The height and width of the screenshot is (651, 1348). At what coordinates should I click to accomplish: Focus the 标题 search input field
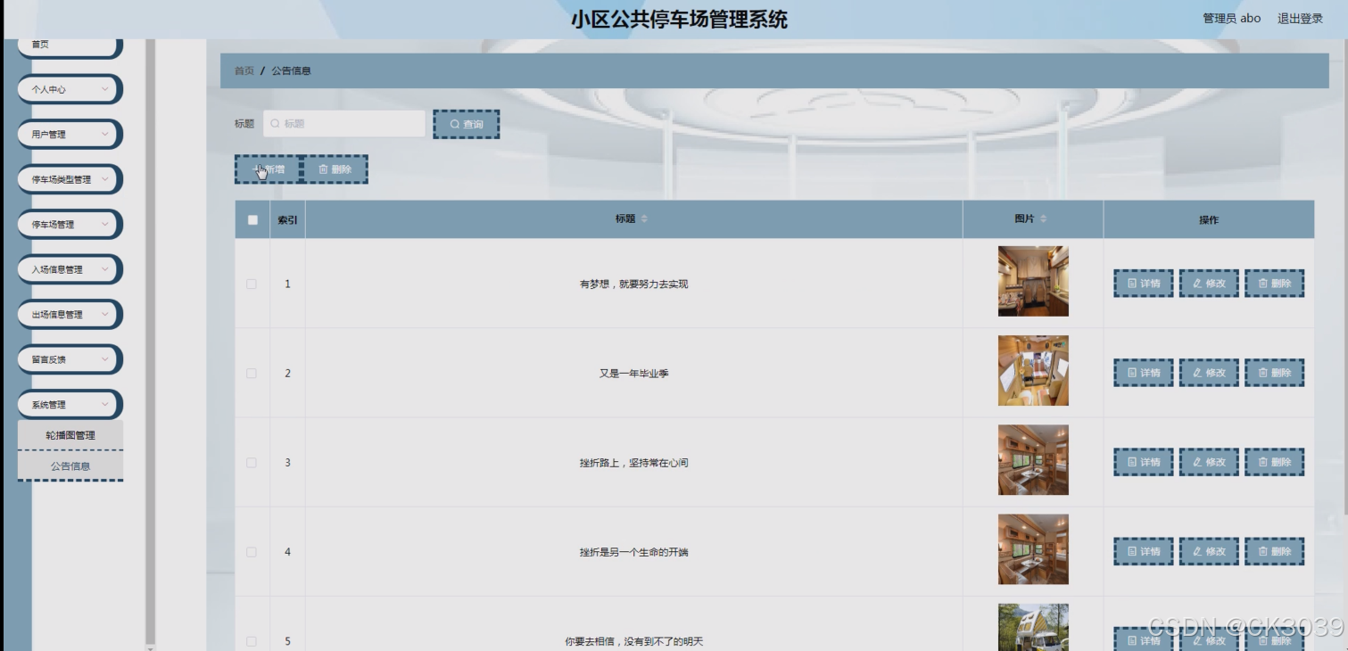pos(344,124)
